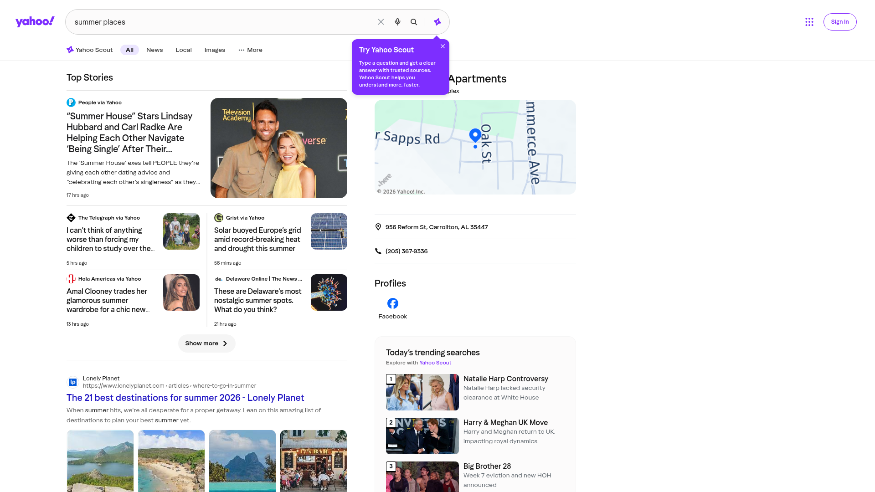875x492 pixels.
Task: Open the sandy beach destination image
Action: click(x=171, y=461)
